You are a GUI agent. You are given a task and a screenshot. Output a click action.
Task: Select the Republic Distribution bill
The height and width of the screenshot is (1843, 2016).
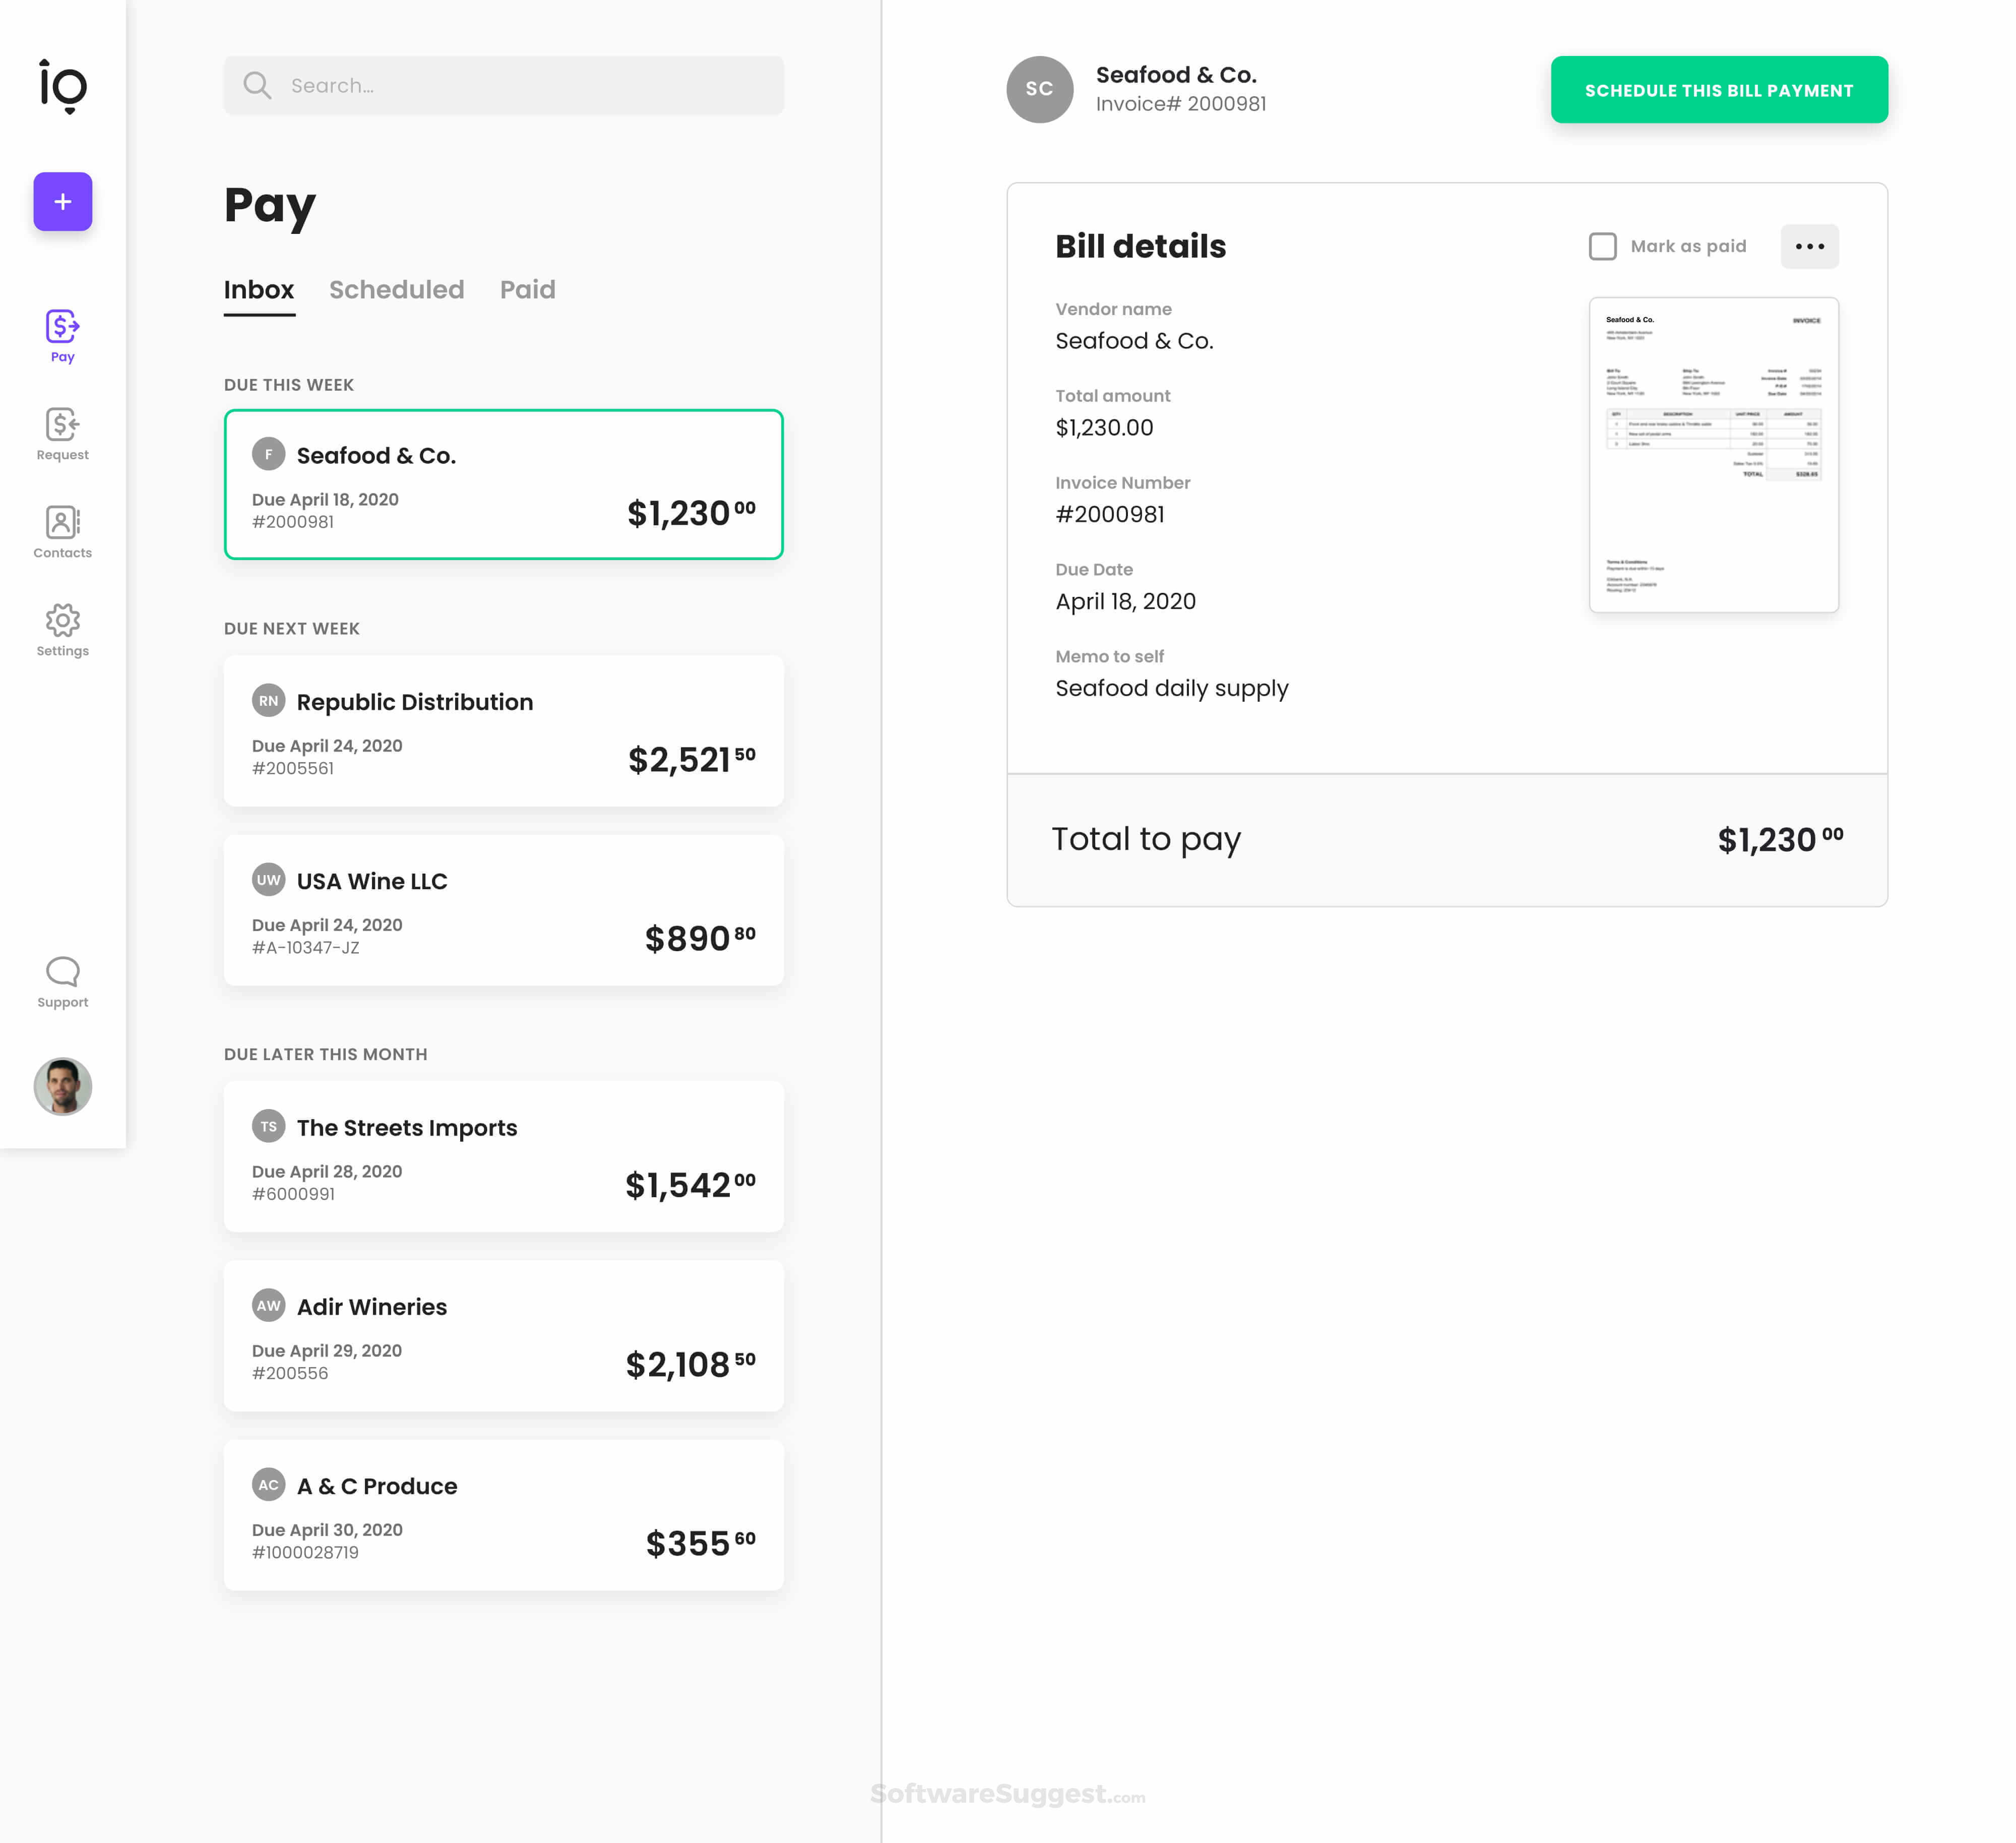coord(503,730)
